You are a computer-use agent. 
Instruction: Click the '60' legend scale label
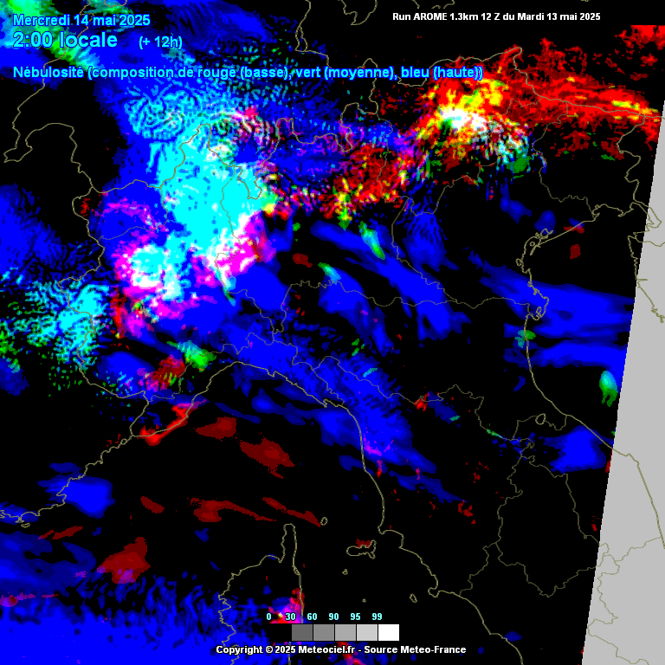point(312,617)
